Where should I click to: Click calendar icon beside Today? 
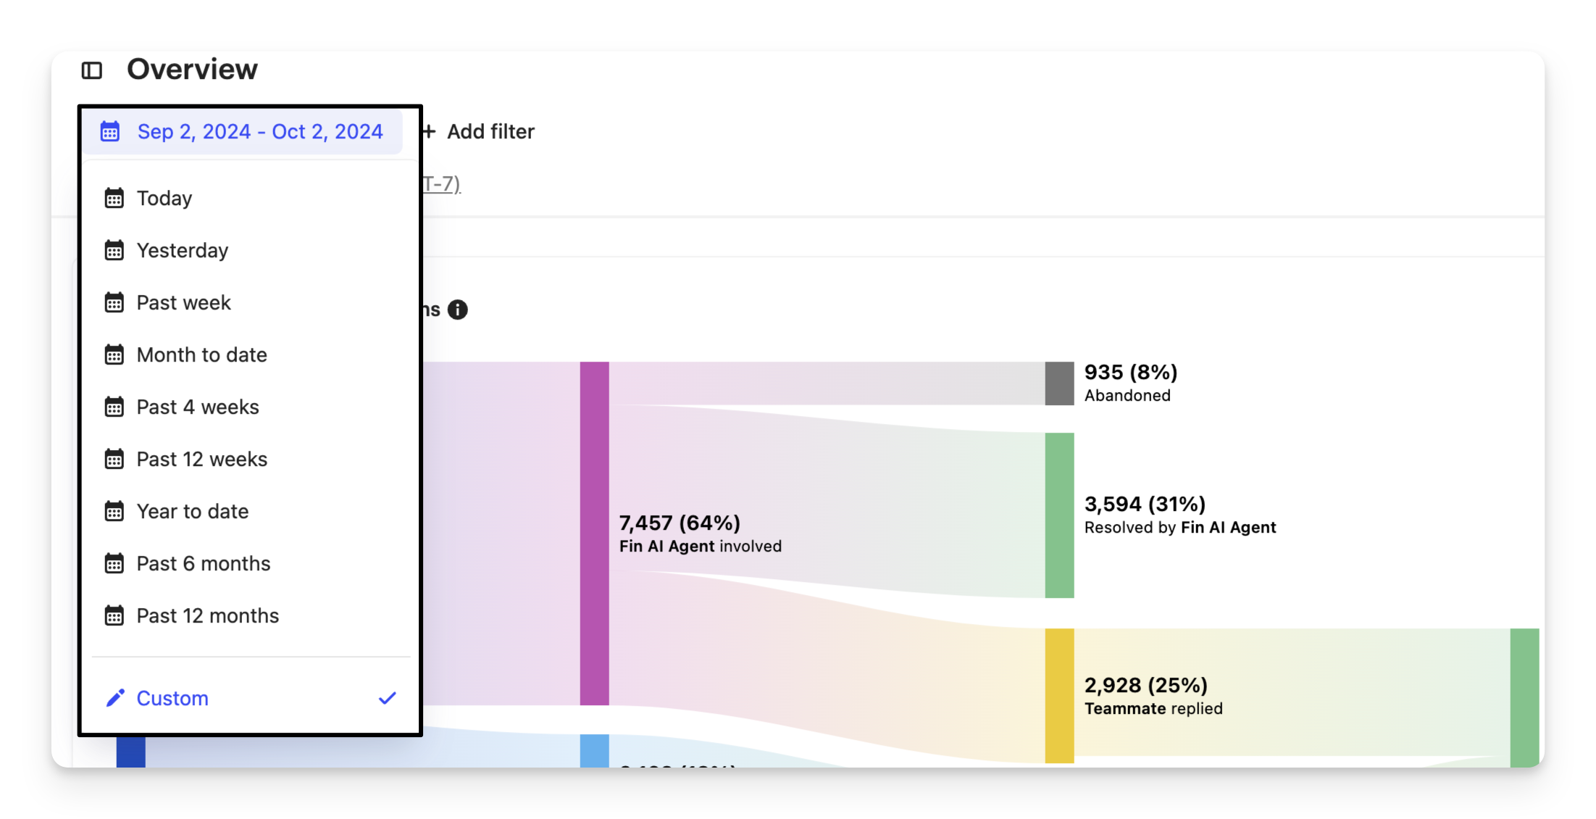click(x=114, y=199)
